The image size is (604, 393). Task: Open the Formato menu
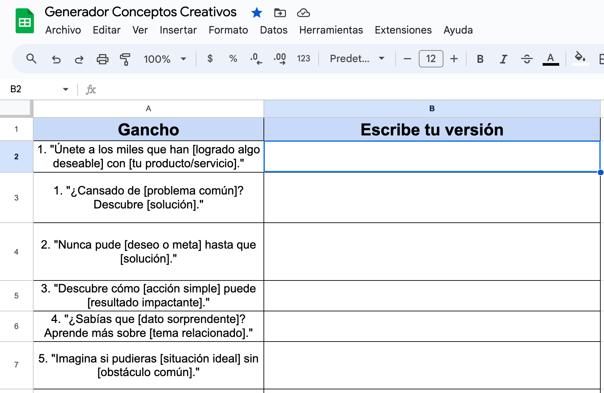click(228, 30)
